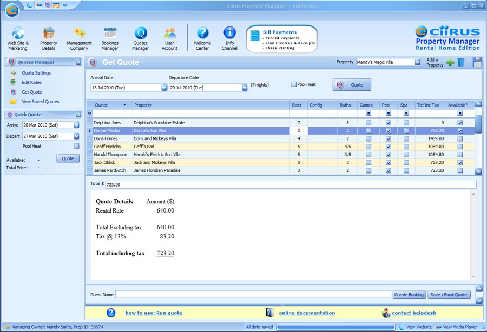Select Get Quote in the Quotes Manager sidebar

pyautogui.click(x=32, y=92)
